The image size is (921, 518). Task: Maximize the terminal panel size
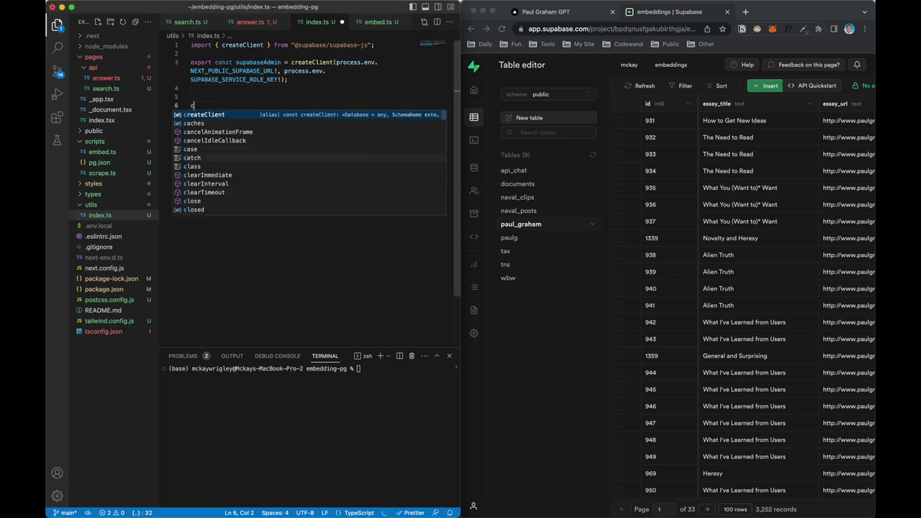(436, 355)
